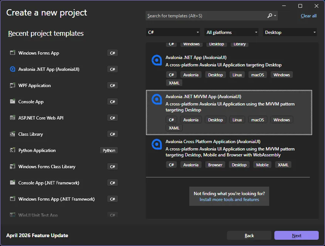Minimize the Create a new project window
Screen dimensions: 325x246
click(x=284, y=6)
